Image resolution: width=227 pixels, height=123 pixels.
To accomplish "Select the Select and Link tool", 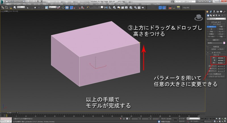I will [x=3, y=7].
